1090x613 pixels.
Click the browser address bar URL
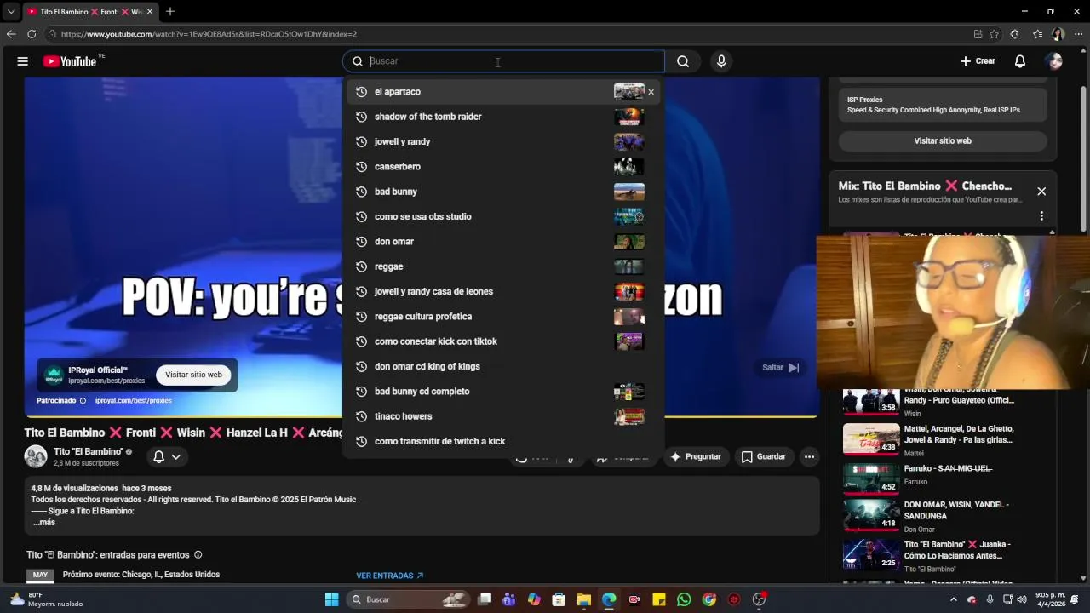(x=209, y=34)
